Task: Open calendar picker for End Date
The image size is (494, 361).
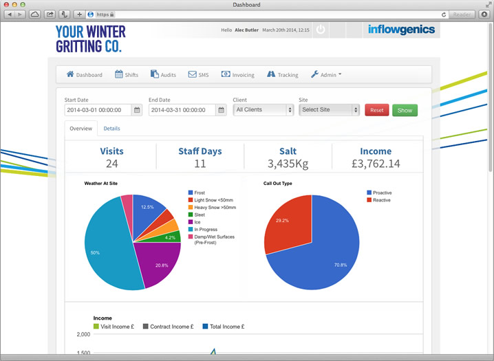Action: (x=221, y=110)
